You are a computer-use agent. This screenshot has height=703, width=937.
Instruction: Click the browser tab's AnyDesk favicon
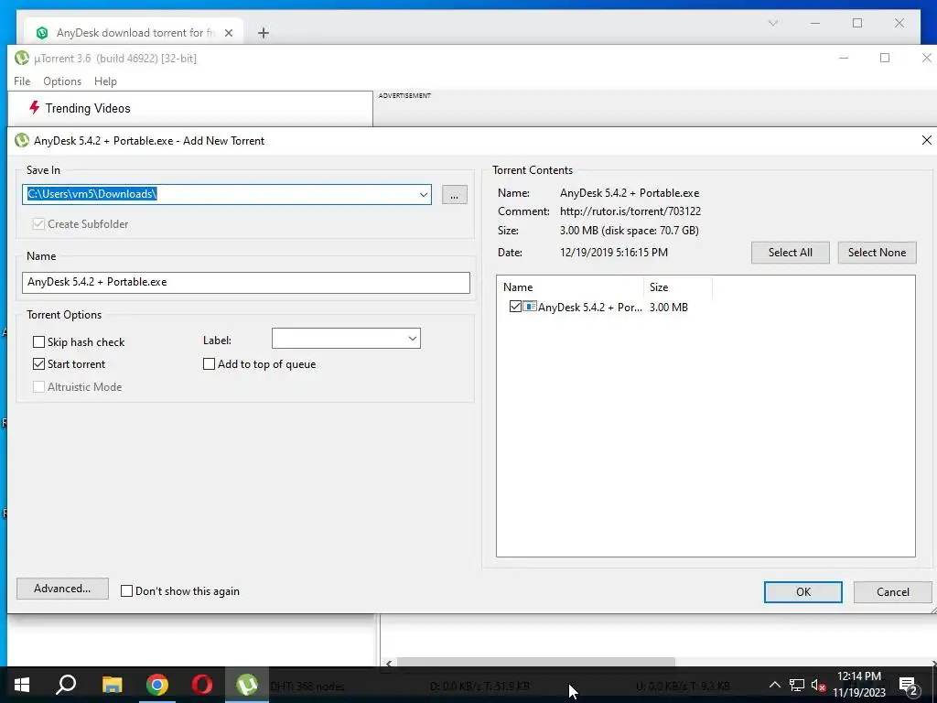[42, 33]
